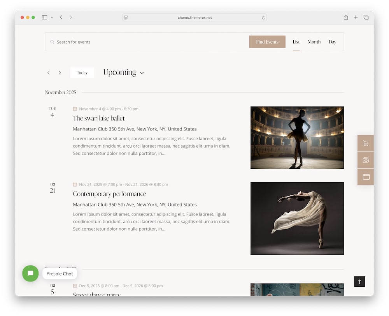This screenshot has height=316, width=389.
Task: Open the image gallery side panel icon
Action: (x=366, y=160)
